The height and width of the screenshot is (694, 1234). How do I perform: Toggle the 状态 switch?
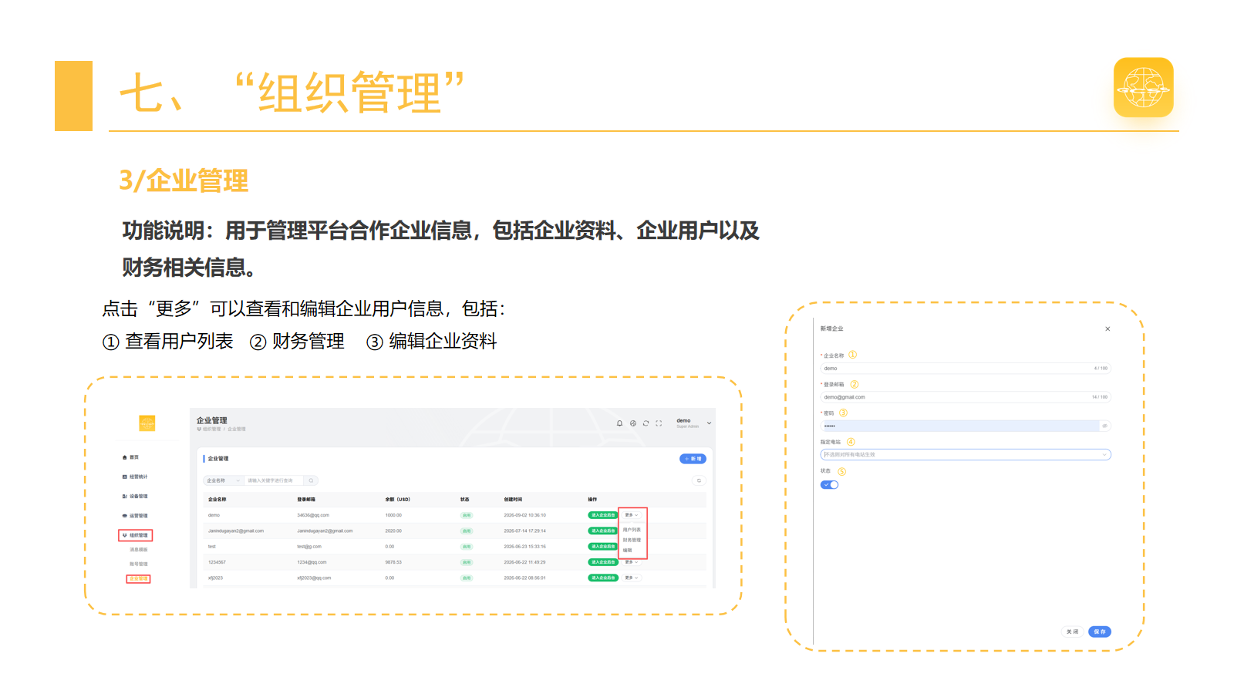[x=829, y=485]
